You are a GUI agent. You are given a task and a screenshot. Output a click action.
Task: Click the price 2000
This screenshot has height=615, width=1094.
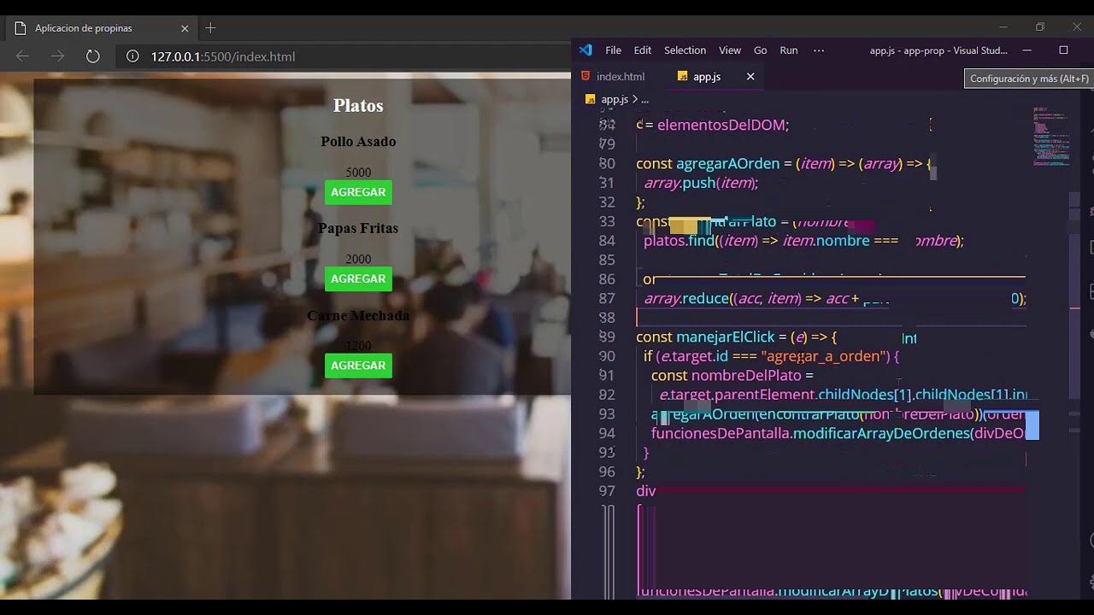click(x=358, y=259)
